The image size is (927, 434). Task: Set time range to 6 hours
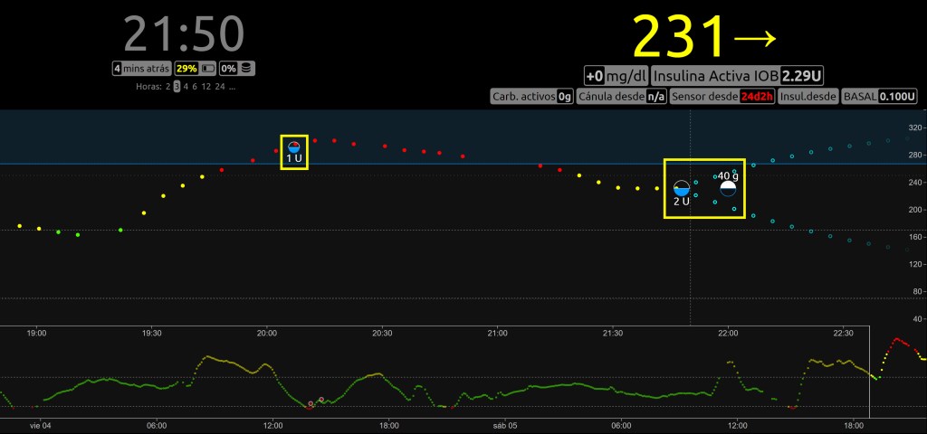(x=196, y=87)
